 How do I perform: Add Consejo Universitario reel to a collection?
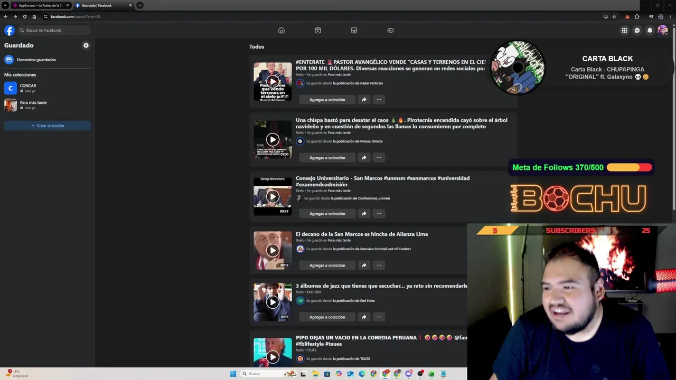tap(327, 213)
